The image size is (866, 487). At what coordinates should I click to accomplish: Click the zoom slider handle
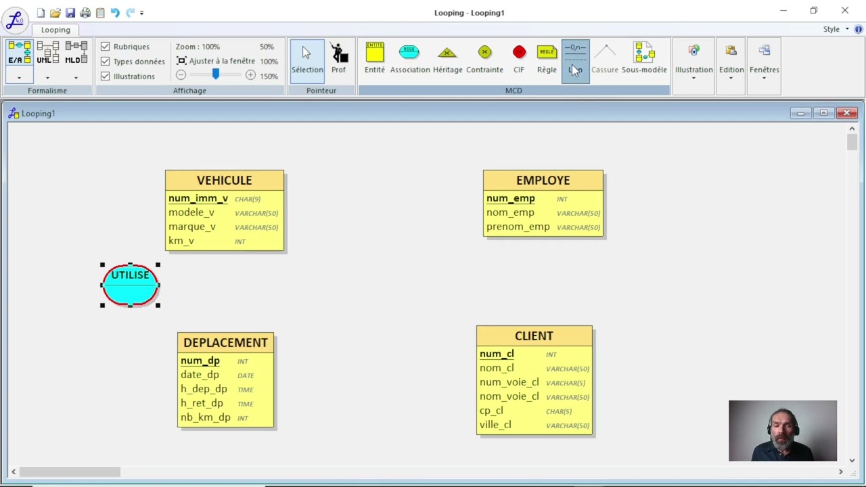[x=215, y=74]
